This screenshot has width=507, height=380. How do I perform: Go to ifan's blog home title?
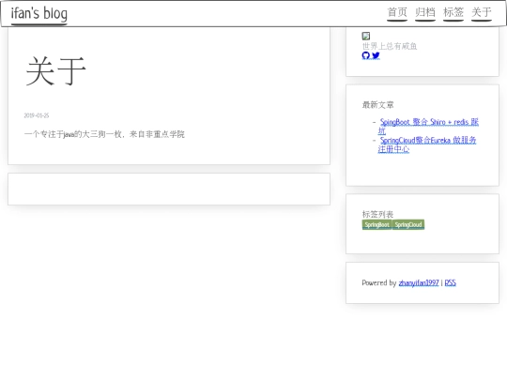39,14
